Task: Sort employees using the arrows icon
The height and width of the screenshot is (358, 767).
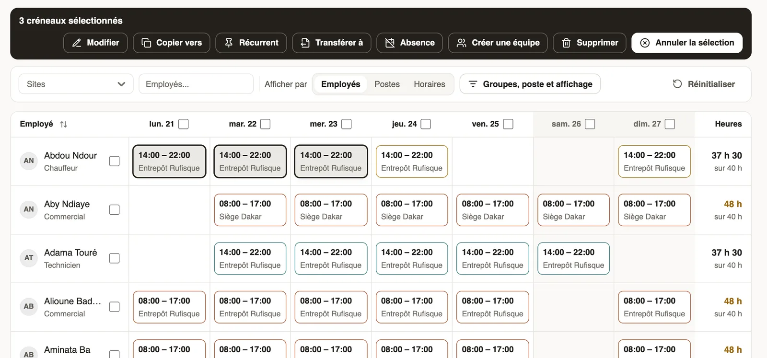Action: (64, 124)
